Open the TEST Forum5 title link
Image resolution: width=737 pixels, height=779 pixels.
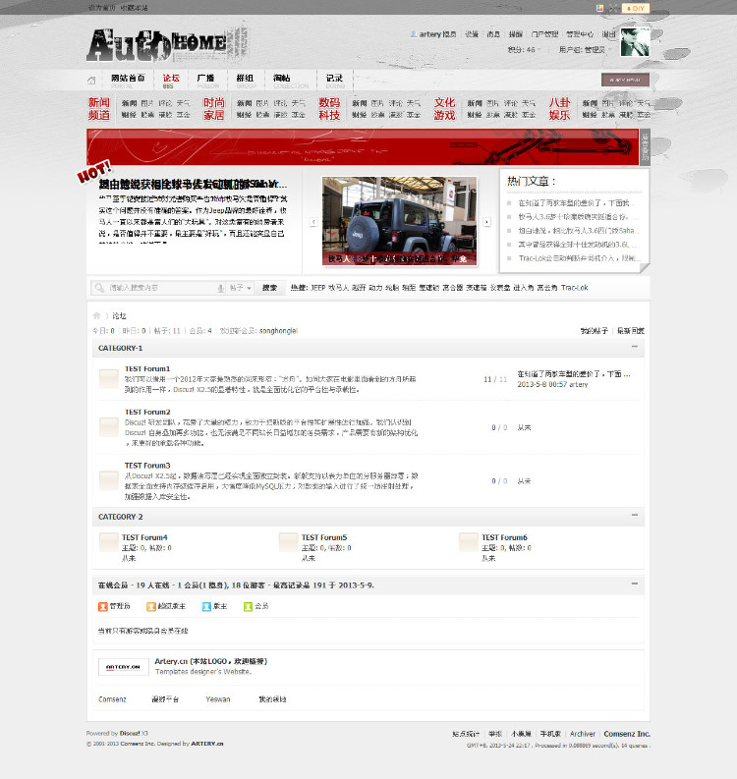click(x=324, y=537)
